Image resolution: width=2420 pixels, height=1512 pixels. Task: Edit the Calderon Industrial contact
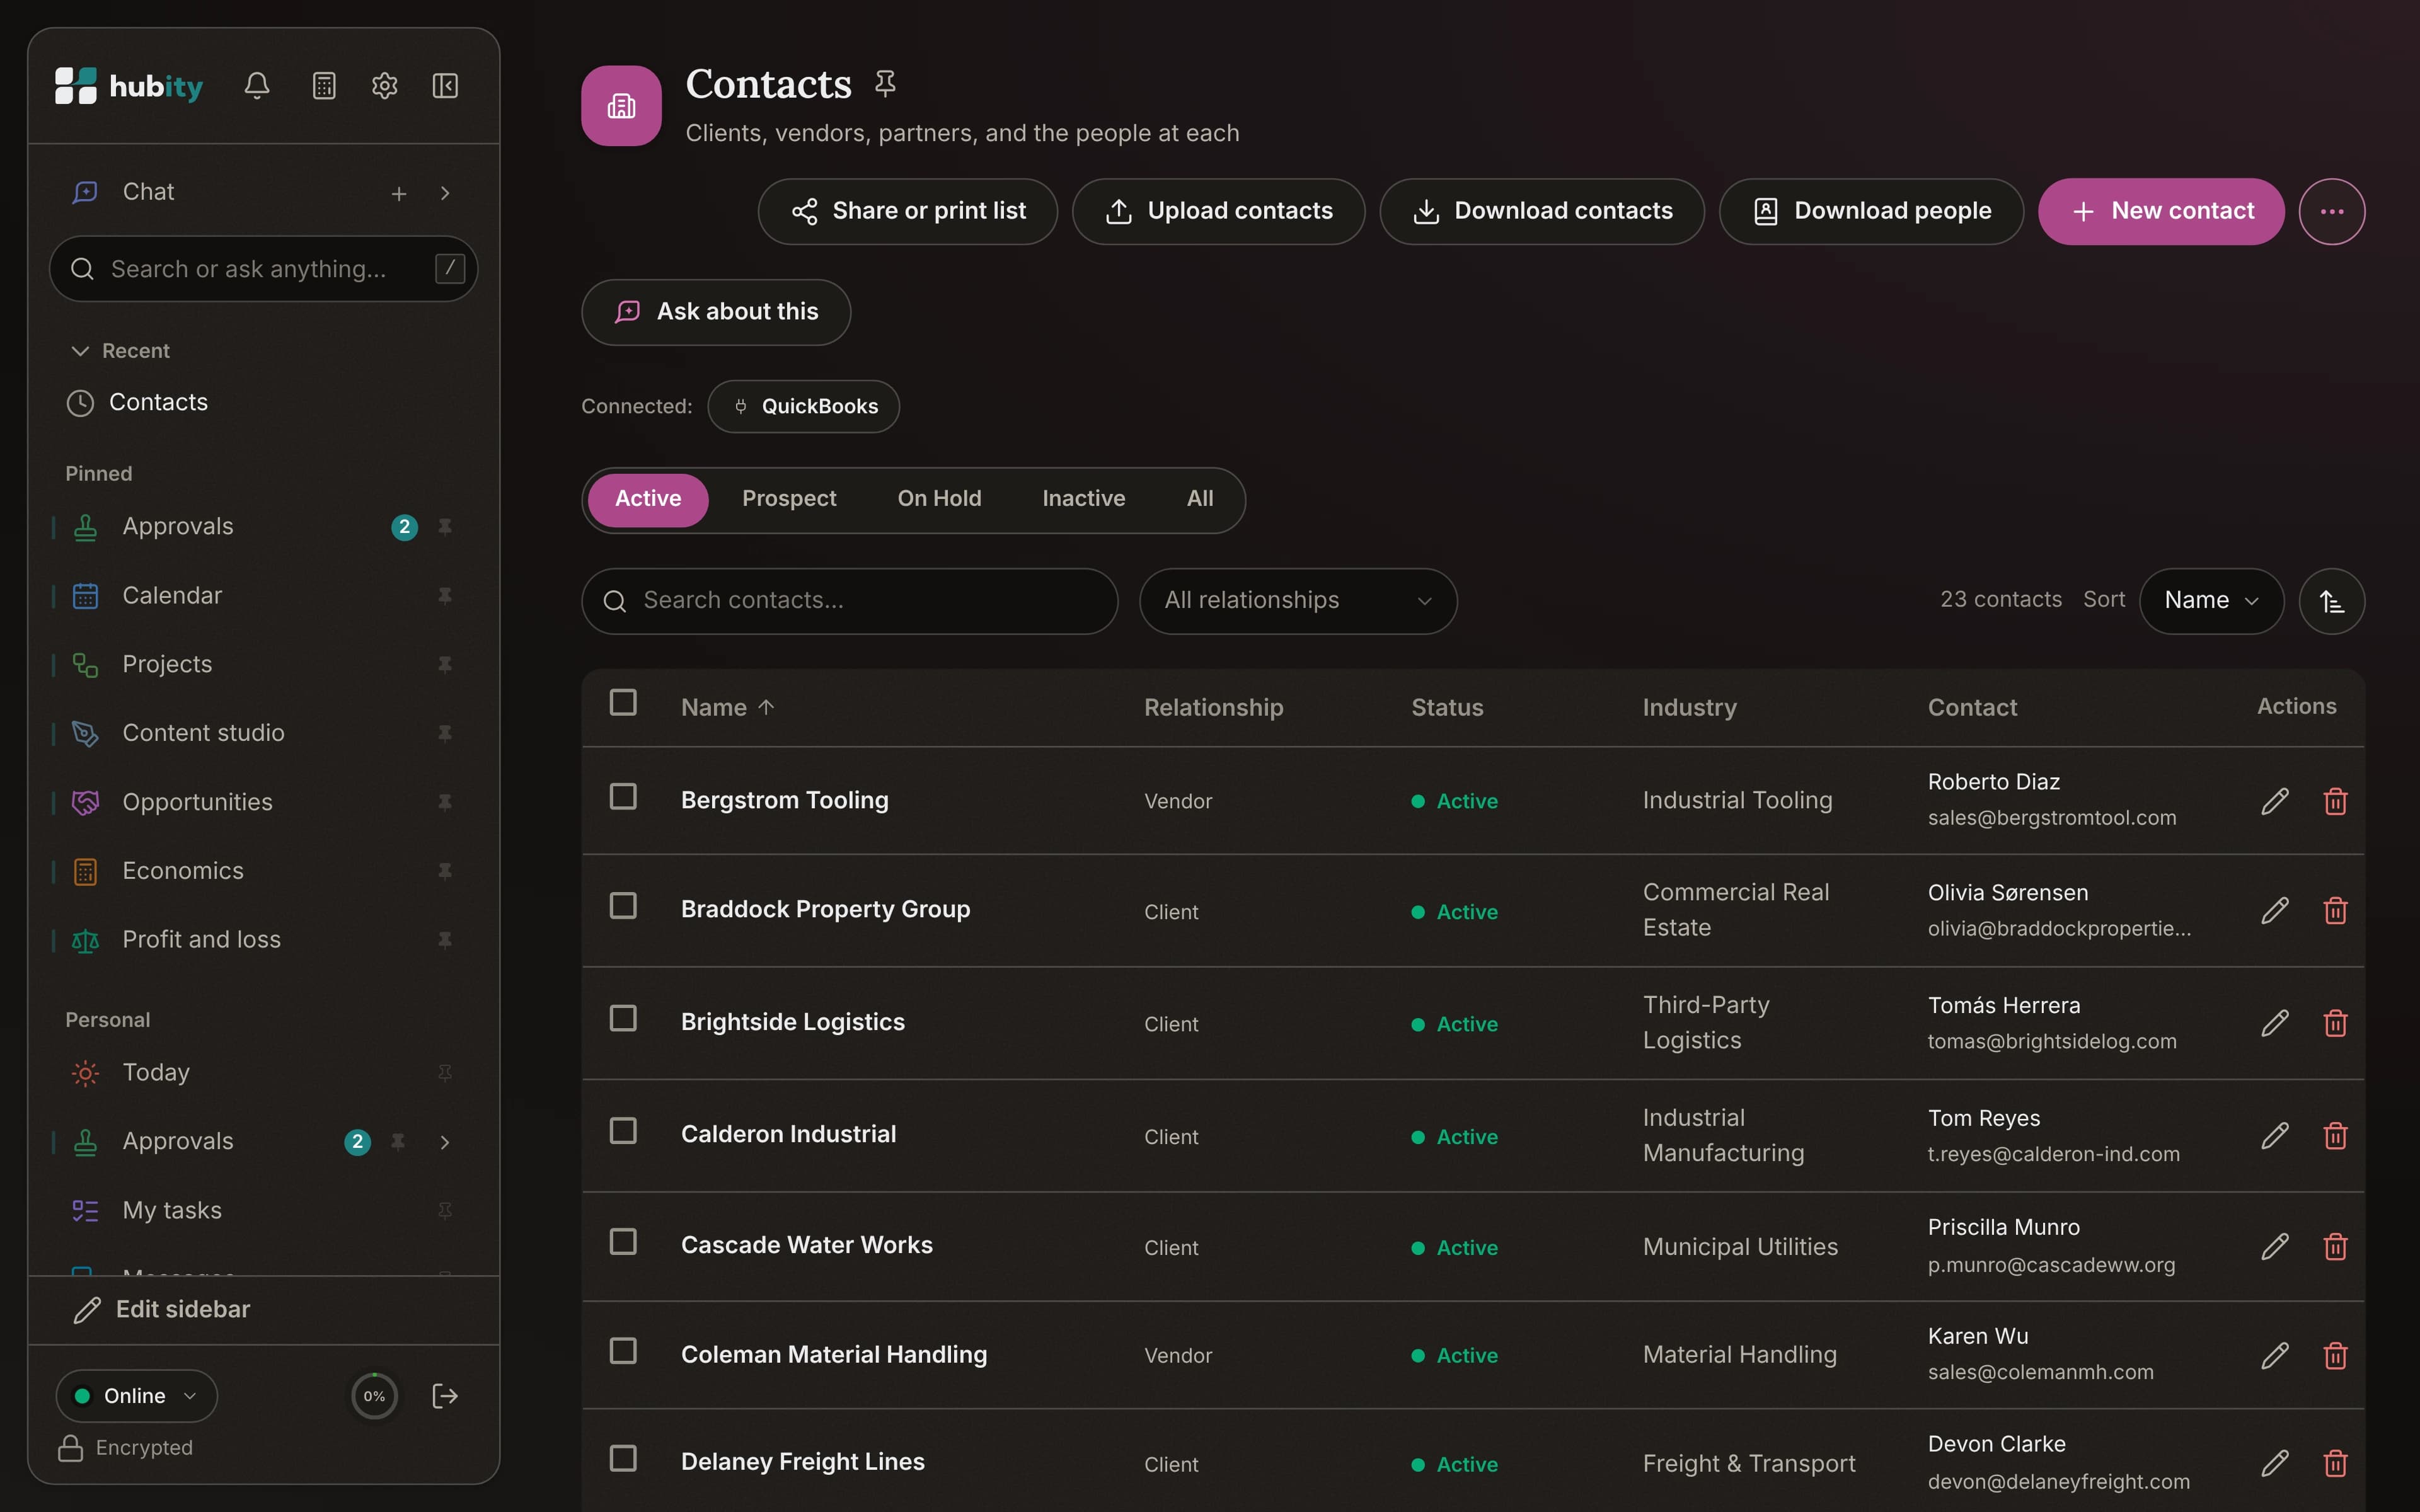click(2275, 1136)
